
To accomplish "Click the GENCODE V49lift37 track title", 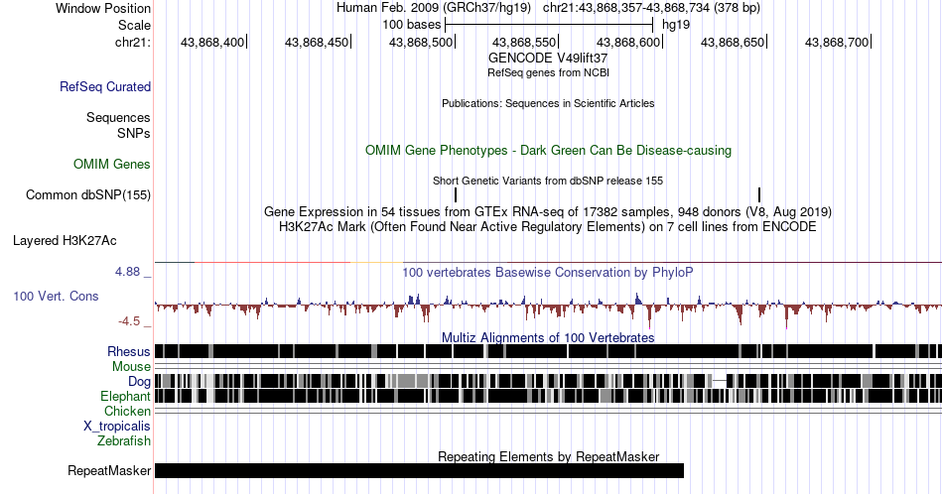I will pyautogui.click(x=548, y=58).
